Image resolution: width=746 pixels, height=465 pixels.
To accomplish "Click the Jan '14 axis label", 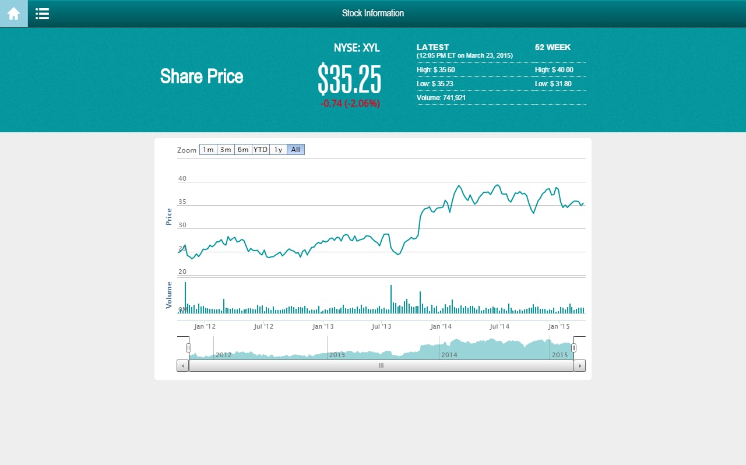I will point(441,326).
